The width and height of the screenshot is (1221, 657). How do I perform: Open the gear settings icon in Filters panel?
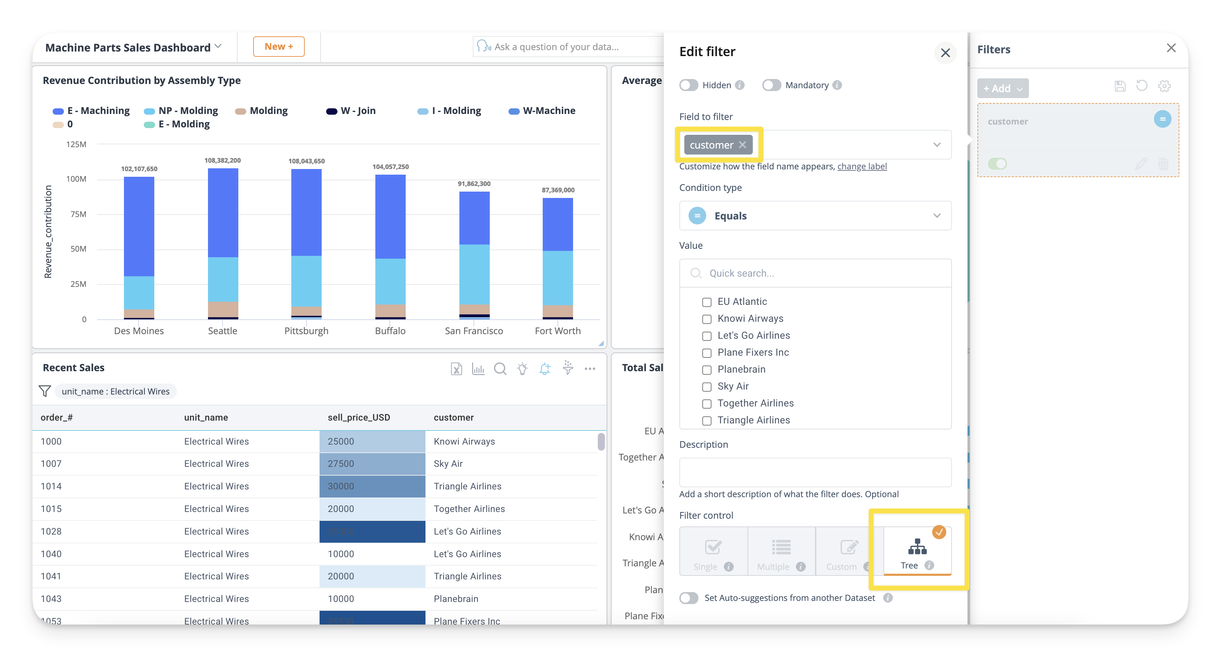(1164, 86)
